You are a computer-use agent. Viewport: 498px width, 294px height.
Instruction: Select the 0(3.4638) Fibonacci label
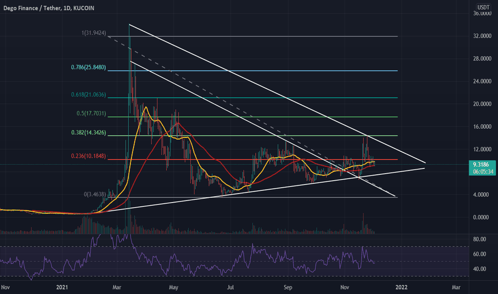95,194
